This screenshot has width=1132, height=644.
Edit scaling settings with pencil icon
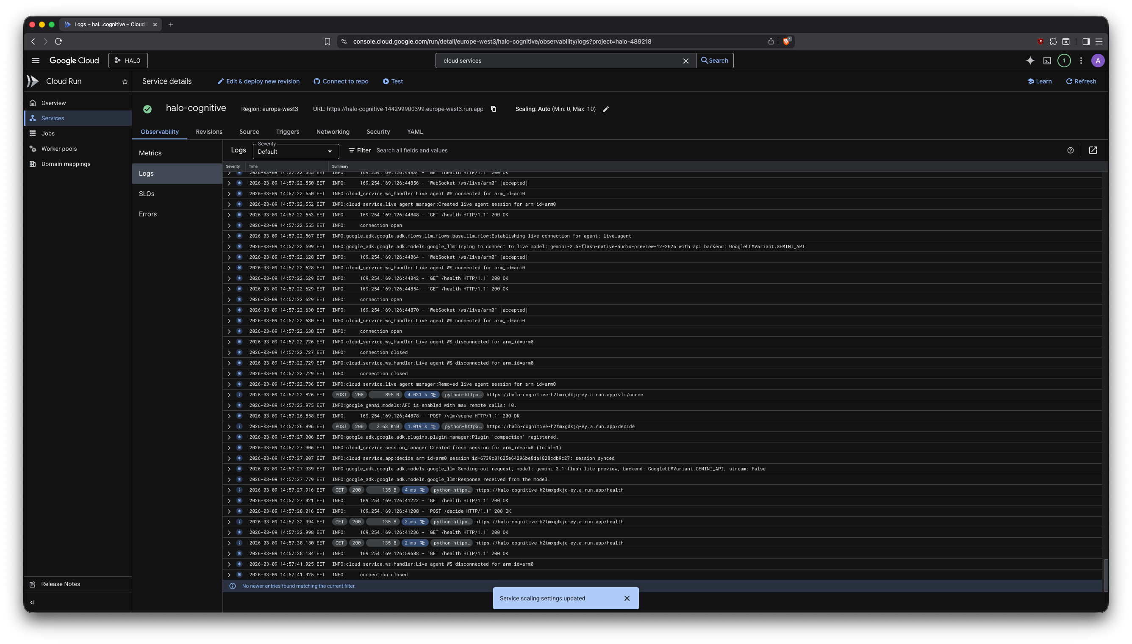[606, 109]
